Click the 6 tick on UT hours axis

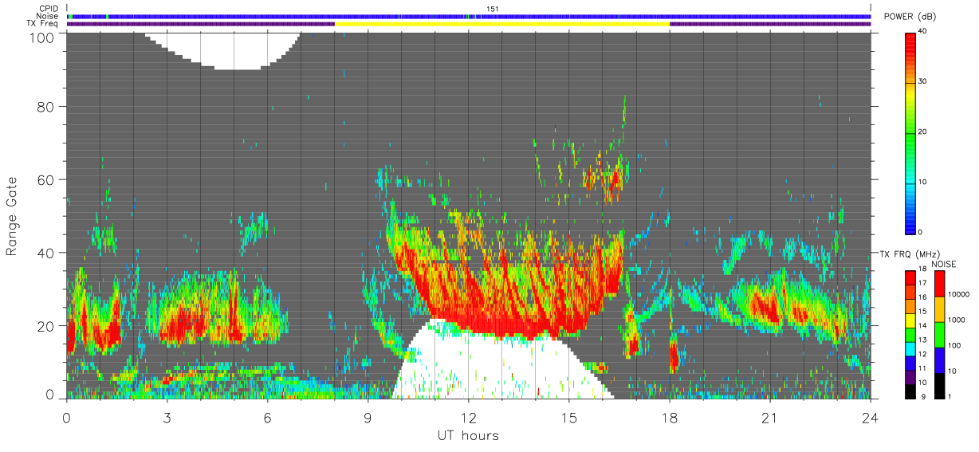(x=268, y=418)
